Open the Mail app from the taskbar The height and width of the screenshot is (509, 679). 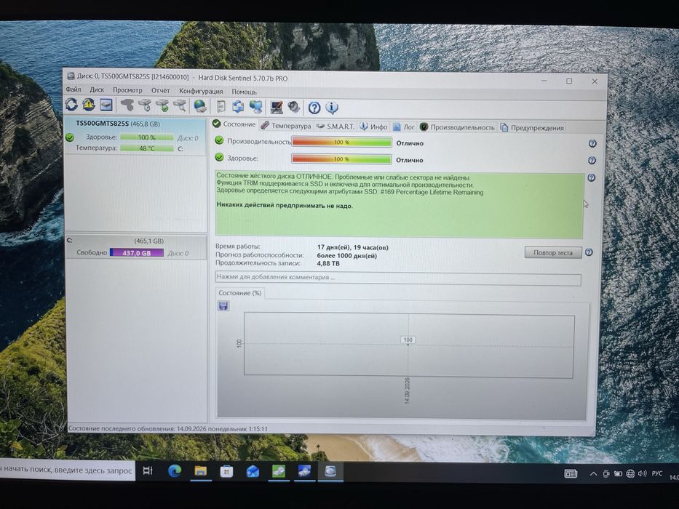pyautogui.click(x=253, y=471)
